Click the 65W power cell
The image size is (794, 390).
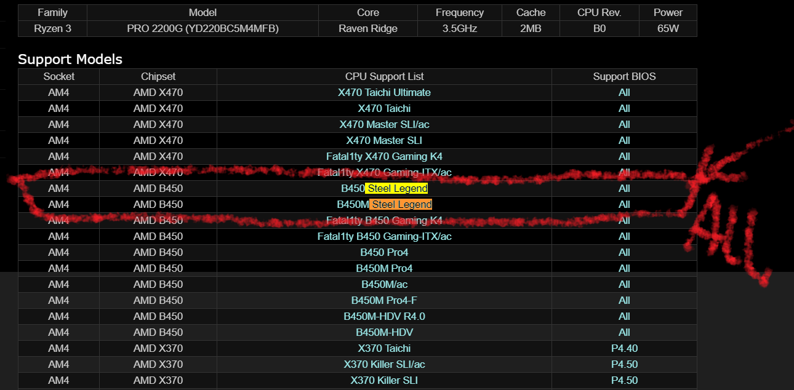point(668,28)
